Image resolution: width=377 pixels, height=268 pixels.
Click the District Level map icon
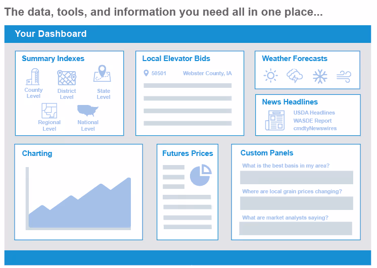tap(67, 78)
